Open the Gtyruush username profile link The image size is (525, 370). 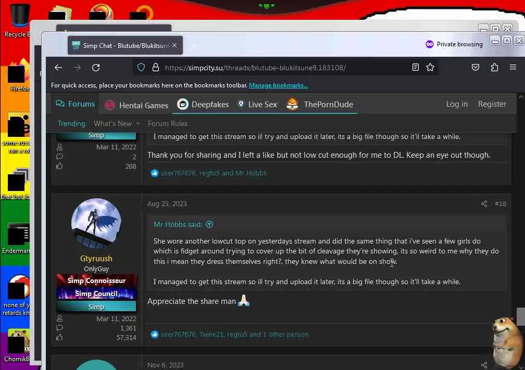96,258
